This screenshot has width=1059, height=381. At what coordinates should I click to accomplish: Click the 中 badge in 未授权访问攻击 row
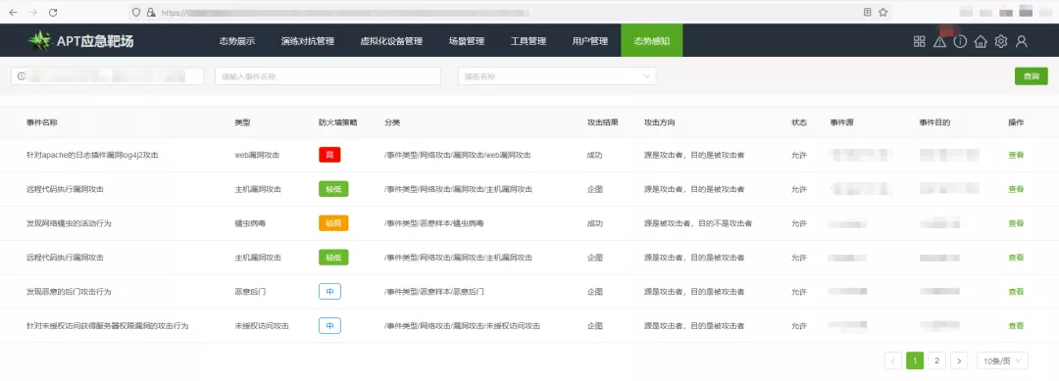point(329,326)
